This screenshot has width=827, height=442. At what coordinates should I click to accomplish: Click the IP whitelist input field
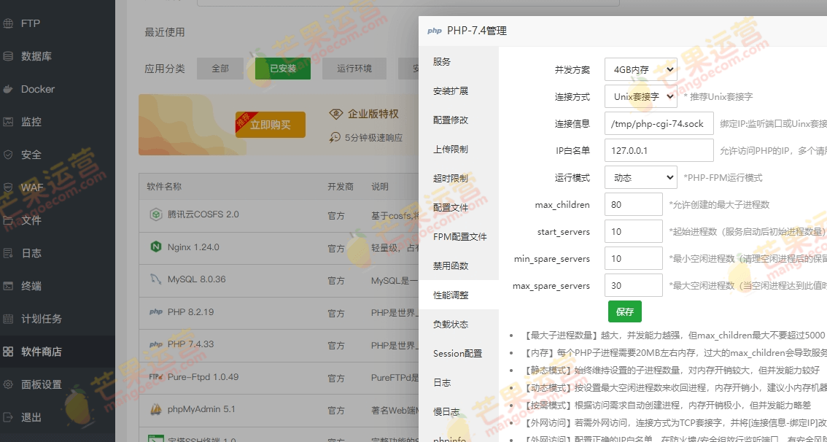659,151
